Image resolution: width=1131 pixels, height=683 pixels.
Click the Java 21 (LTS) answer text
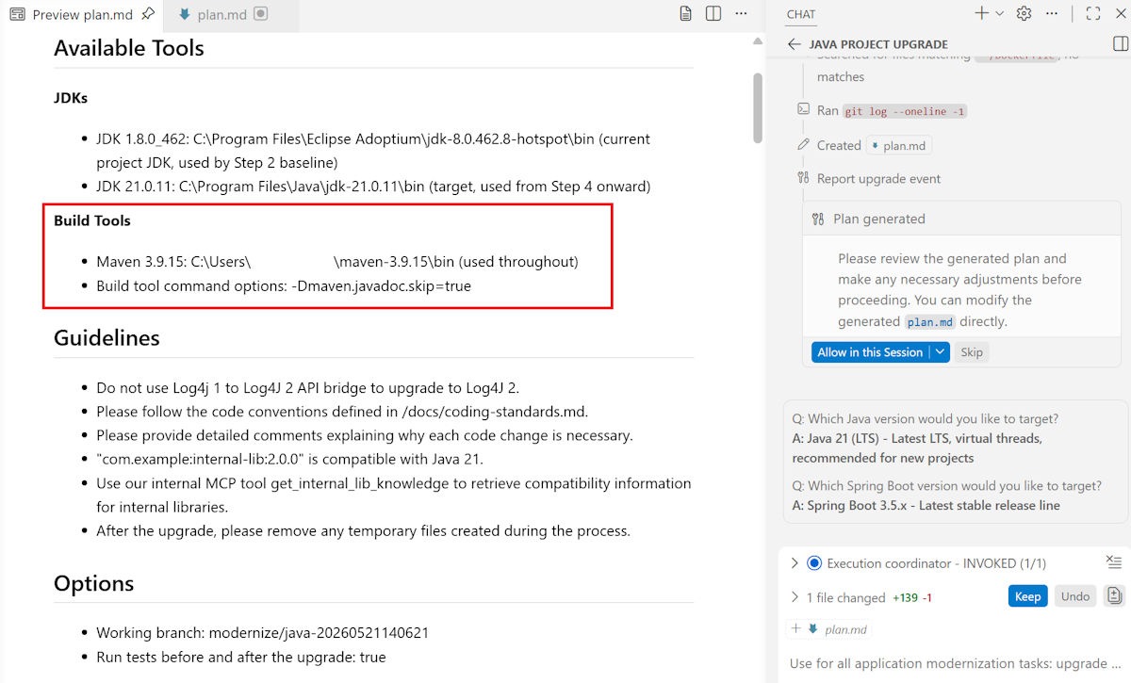click(917, 448)
